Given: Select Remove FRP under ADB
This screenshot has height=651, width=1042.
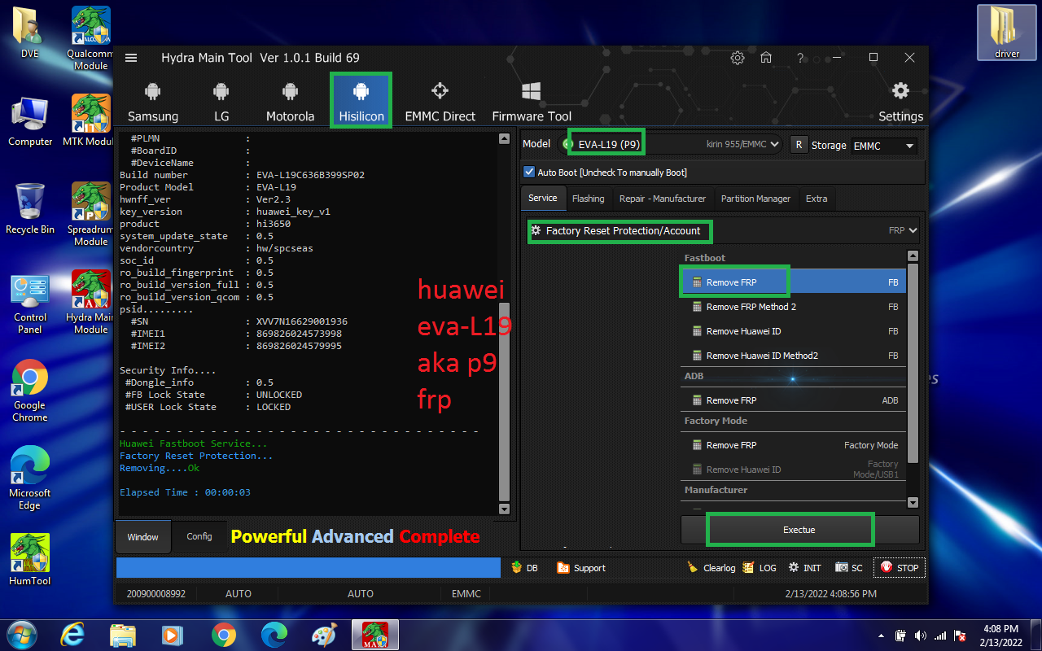Looking at the screenshot, I should 793,400.
